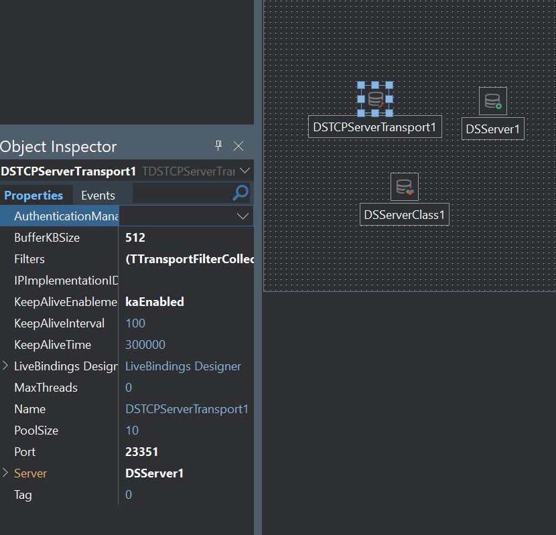556x535 pixels.
Task: Select the AuthenticationManager property row
Action: pyautogui.click(x=127, y=216)
